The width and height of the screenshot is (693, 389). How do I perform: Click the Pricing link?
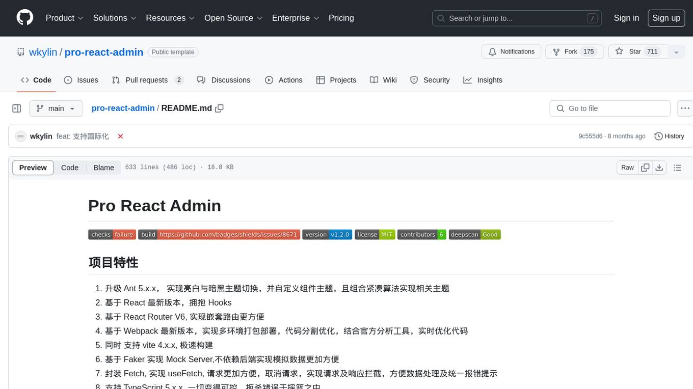tap(341, 18)
